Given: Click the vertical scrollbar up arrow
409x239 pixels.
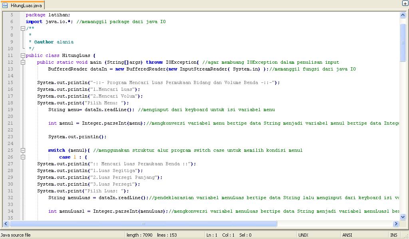Looking at the screenshot, I should pyautogui.click(x=403, y=15).
